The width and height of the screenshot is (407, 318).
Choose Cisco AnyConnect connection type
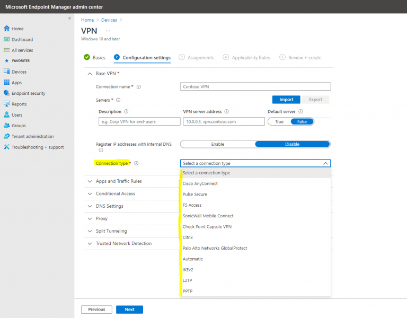tap(255, 183)
